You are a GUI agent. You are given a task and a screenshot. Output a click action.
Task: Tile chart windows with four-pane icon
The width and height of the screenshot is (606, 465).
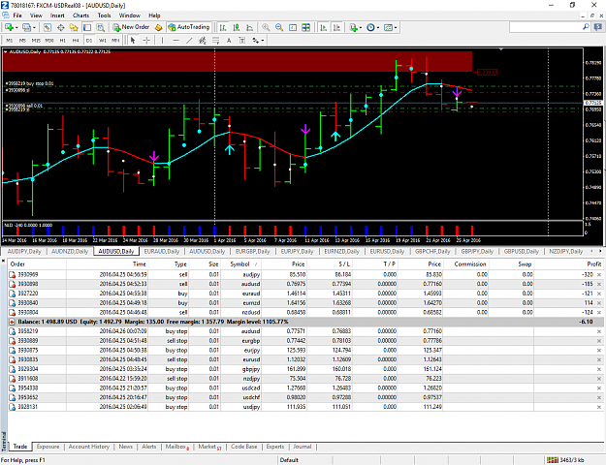[x=305, y=27]
